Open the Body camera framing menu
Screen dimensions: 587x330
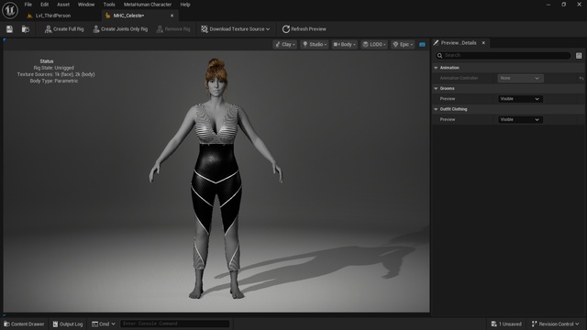coord(345,45)
